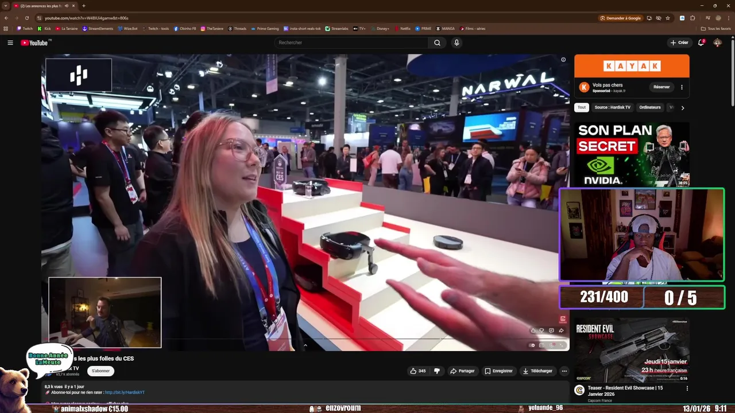Open player settings gear
Image resolution: width=735 pixels, height=413 pixels.
click(552, 345)
